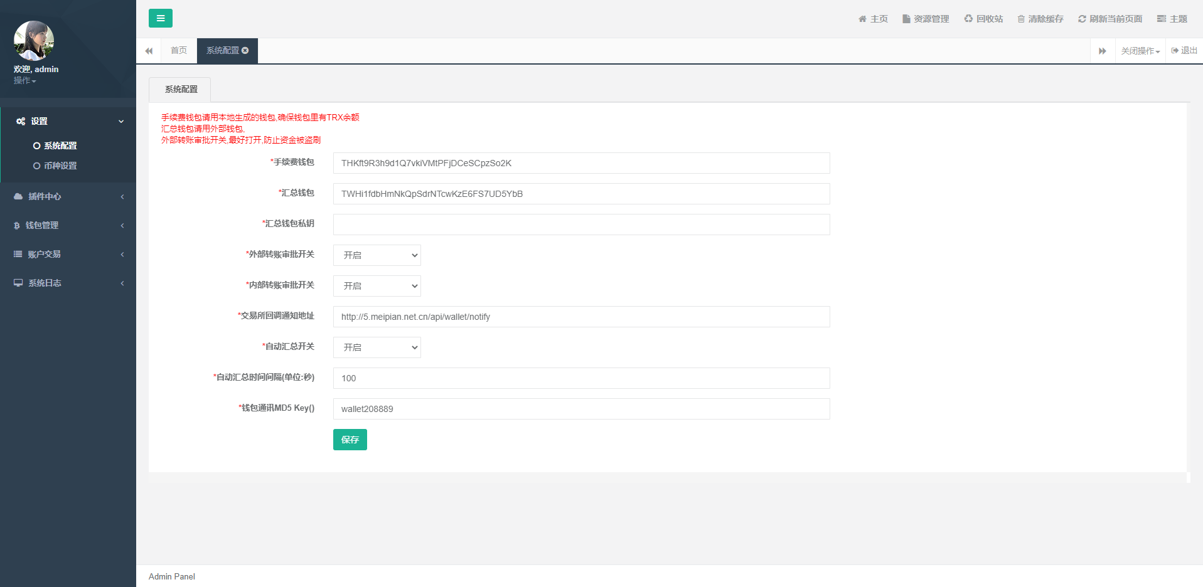
Task: Expand the 钱包管理 sidebar menu
Action: point(68,225)
